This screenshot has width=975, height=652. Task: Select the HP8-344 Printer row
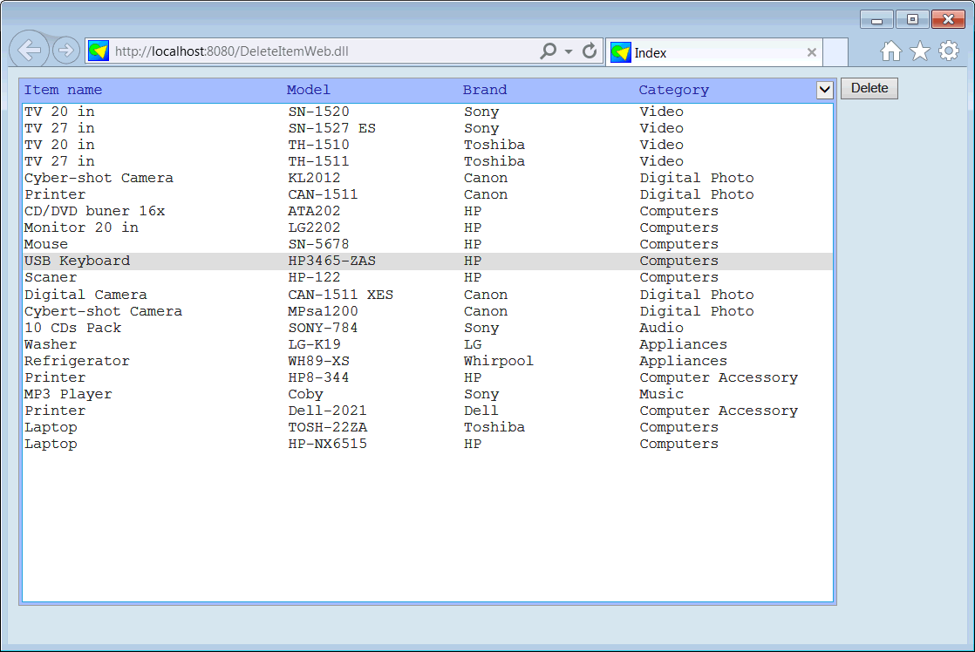428,378
